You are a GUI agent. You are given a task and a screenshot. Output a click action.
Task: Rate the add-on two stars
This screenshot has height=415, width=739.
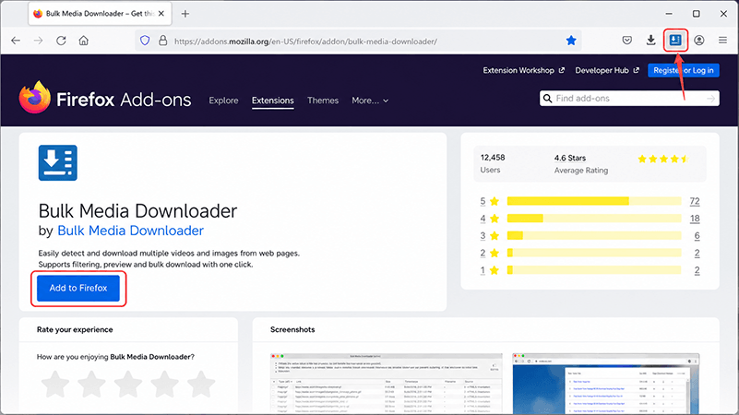pos(91,384)
